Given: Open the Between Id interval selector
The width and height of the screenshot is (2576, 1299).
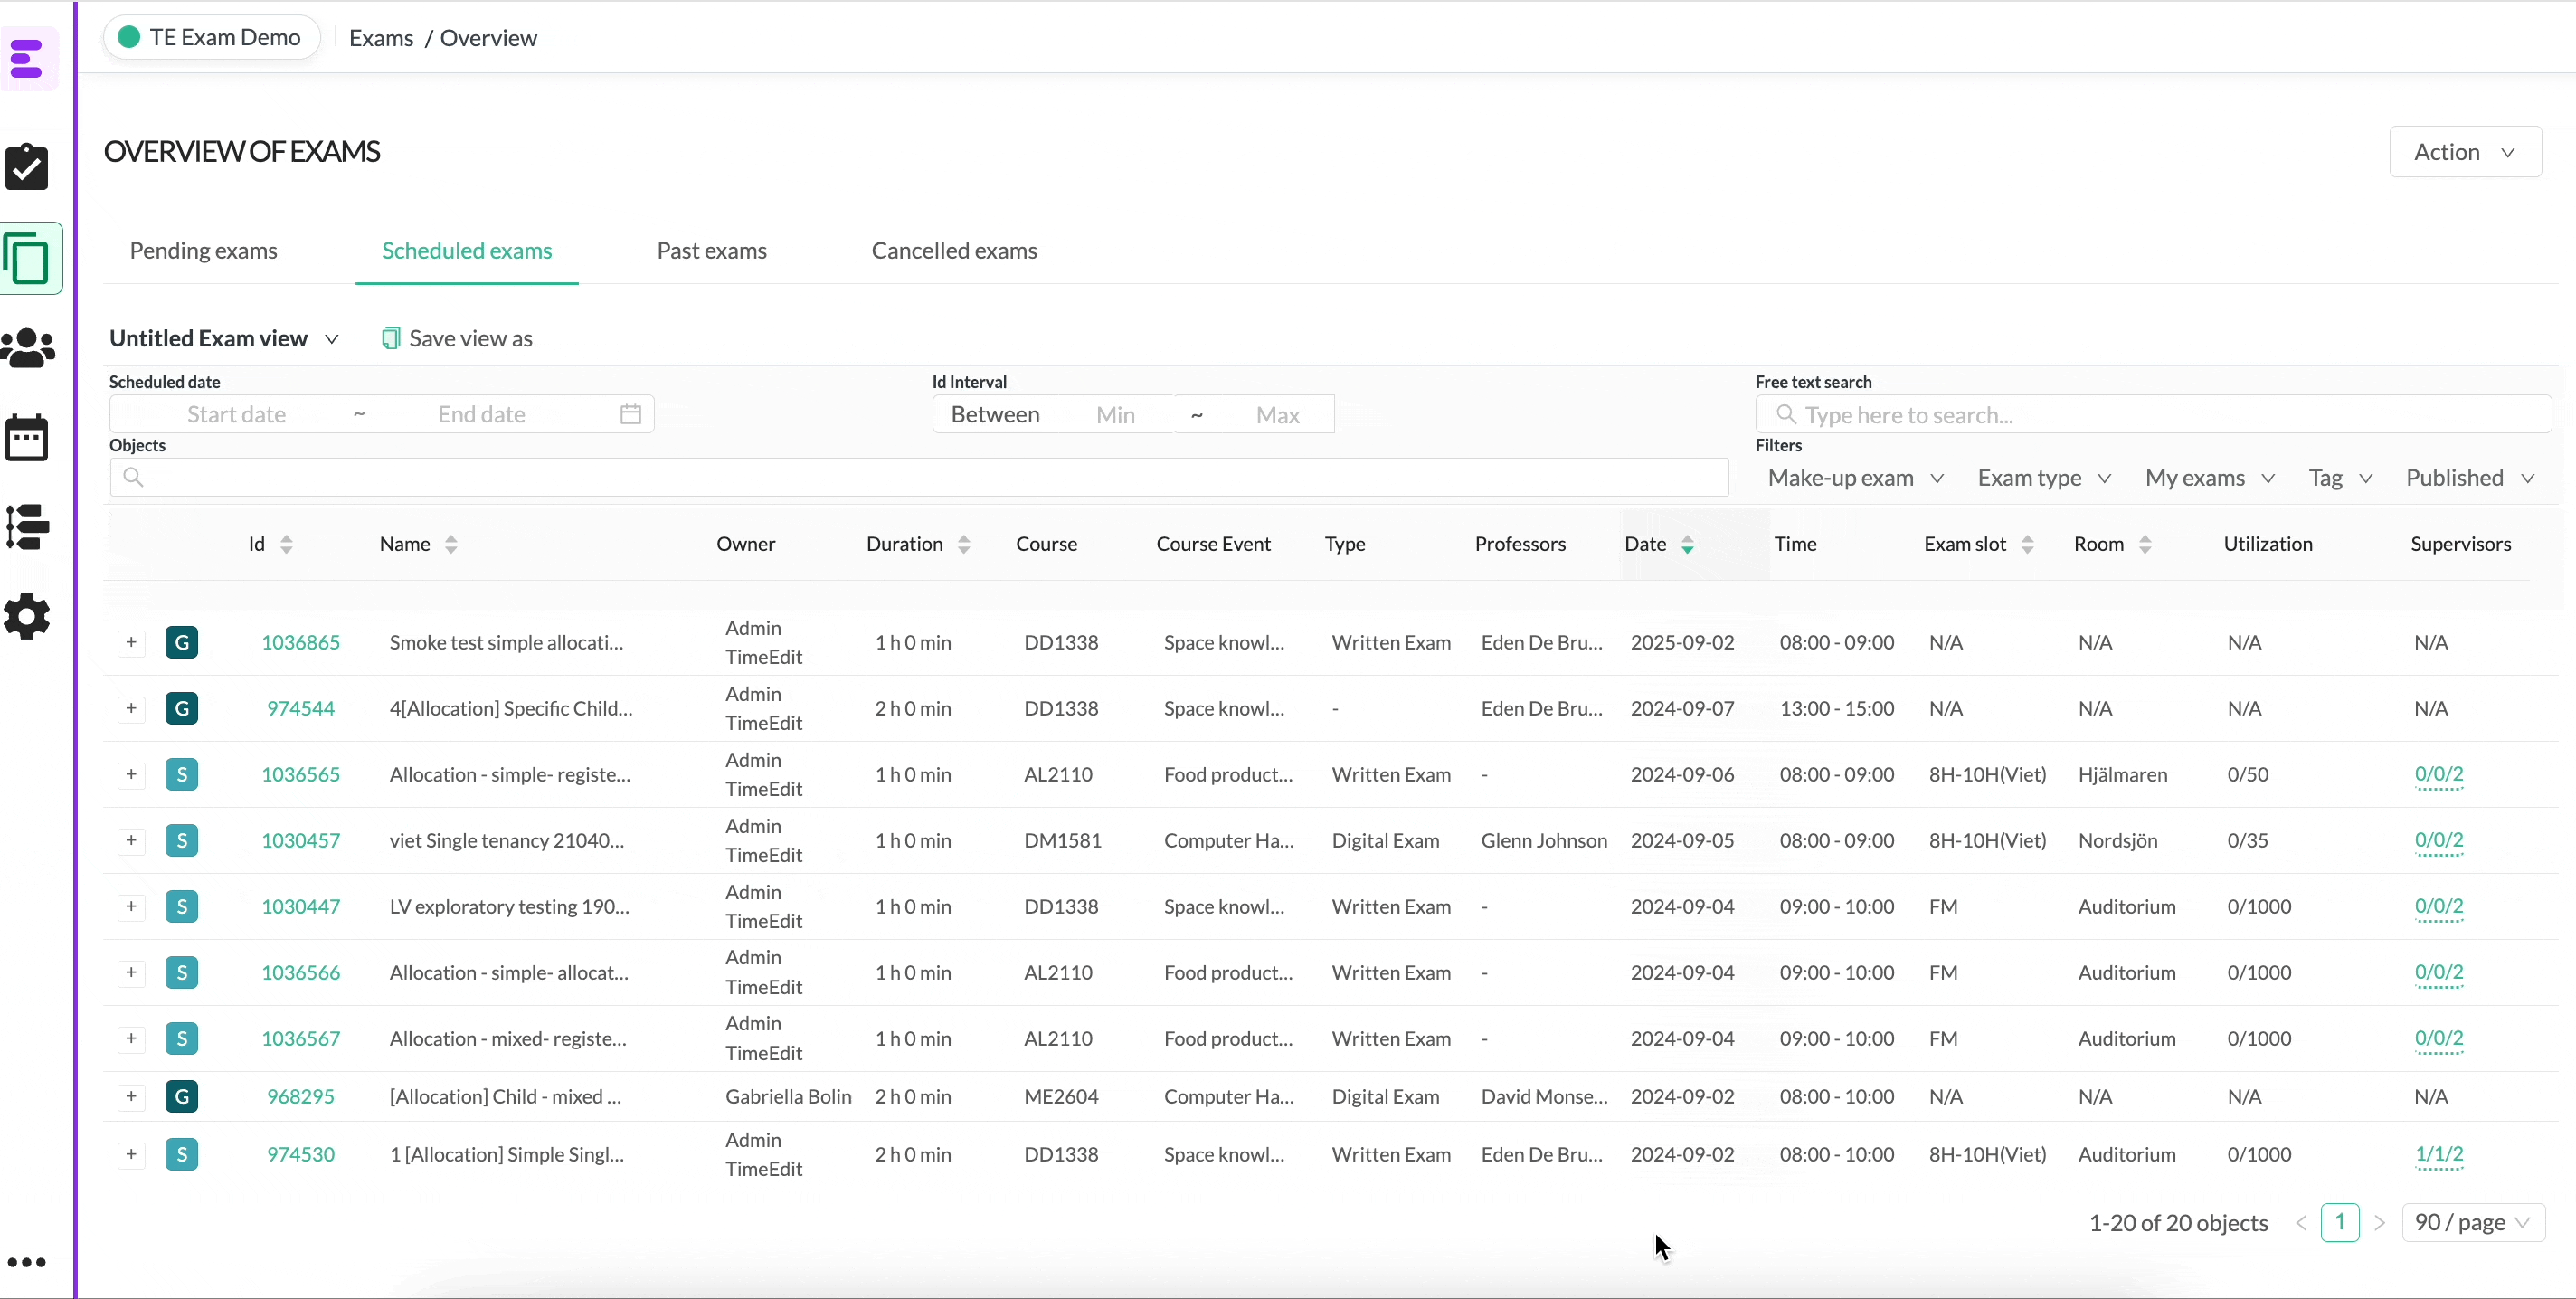Looking at the screenshot, I should tap(995, 414).
